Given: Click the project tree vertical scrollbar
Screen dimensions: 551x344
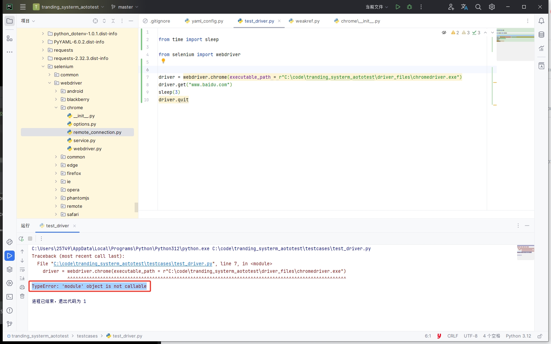Looking at the screenshot, I should coord(136,207).
